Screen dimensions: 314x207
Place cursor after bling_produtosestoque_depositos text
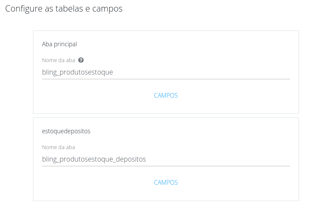[147, 159]
